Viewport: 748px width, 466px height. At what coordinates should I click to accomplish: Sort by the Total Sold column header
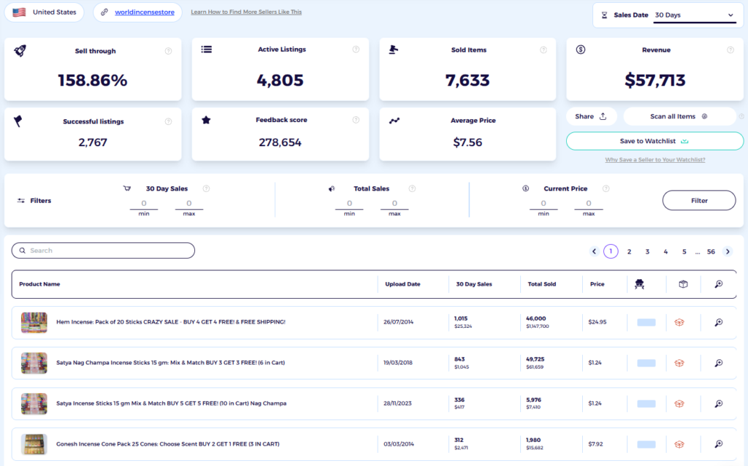541,284
